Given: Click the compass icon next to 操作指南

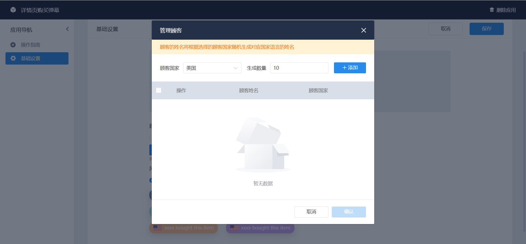Looking at the screenshot, I should (x=13, y=45).
